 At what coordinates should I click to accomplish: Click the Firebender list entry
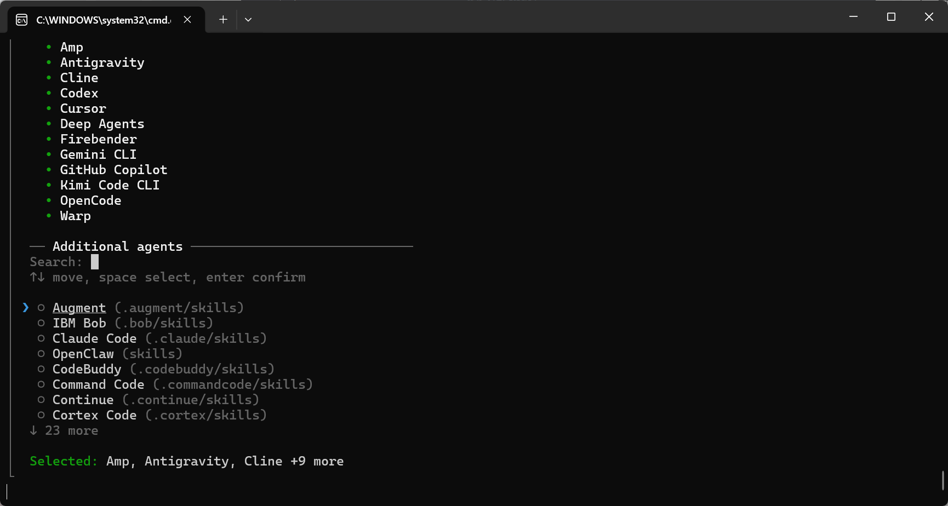(x=99, y=139)
